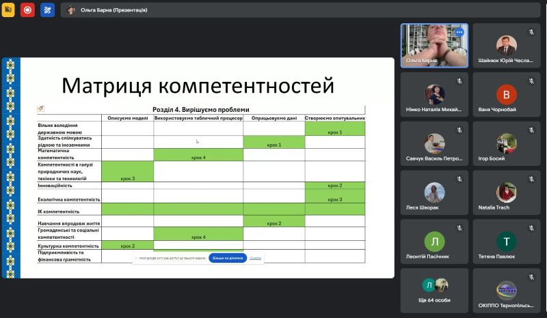This screenshot has height=318, width=547.
Task: Click muted mic icon on Савчук Василь tile
Action: (459, 130)
